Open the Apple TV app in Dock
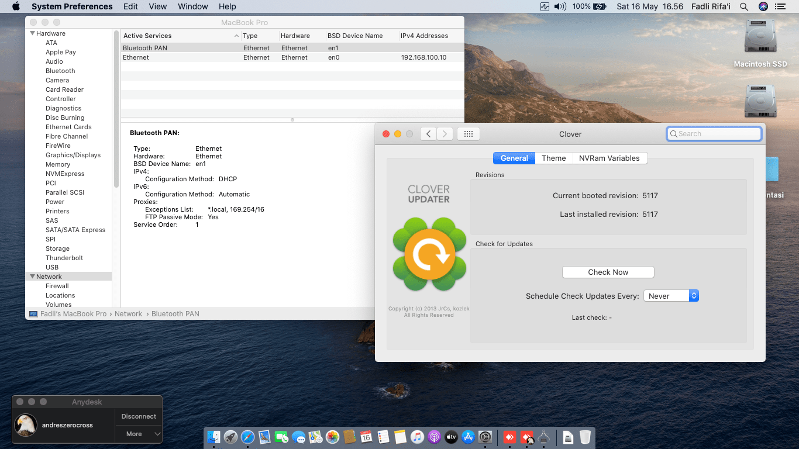The image size is (799, 449). [x=452, y=437]
